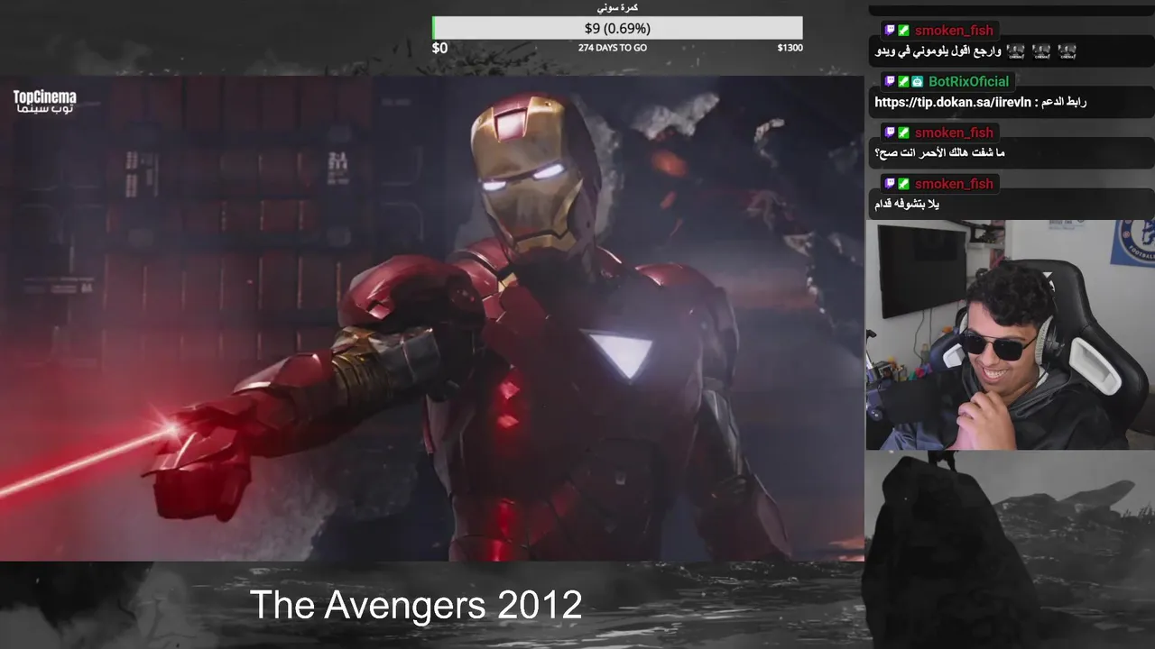Image resolution: width=1155 pixels, height=649 pixels.
Task: Click Twitch badge of smoken_fish above 'يلا بتشوفه قدام'
Action: click(890, 184)
